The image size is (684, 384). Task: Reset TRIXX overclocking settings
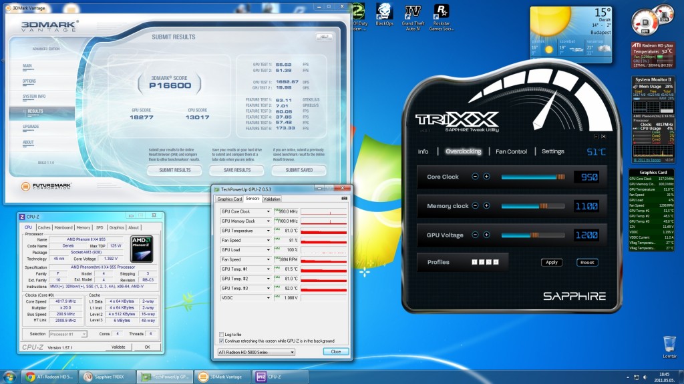[587, 262]
